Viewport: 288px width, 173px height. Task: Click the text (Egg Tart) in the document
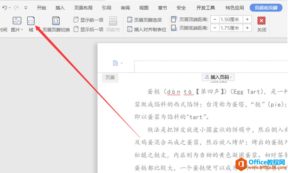[247, 92]
